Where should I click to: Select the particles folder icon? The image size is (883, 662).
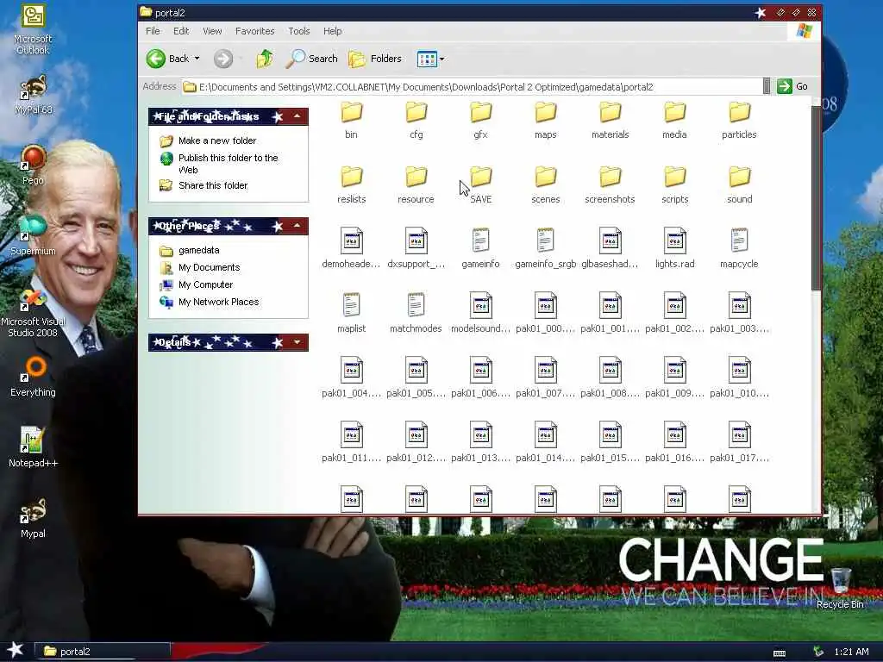(x=739, y=112)
